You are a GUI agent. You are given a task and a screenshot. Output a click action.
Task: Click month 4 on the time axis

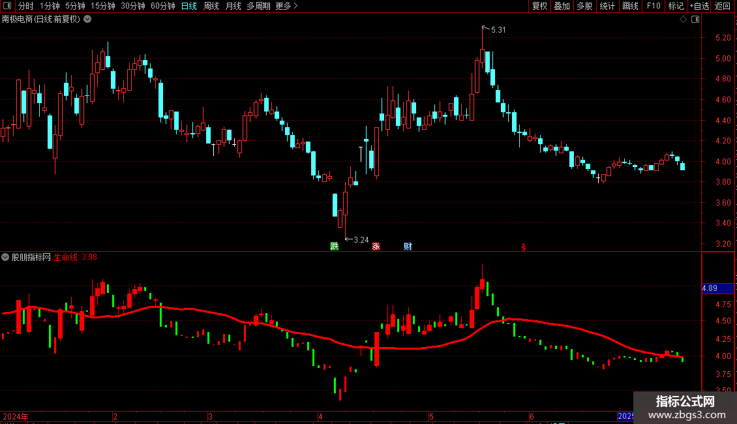[x=320, y=416]
